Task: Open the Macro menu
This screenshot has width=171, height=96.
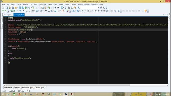Action: click(80, 5)
